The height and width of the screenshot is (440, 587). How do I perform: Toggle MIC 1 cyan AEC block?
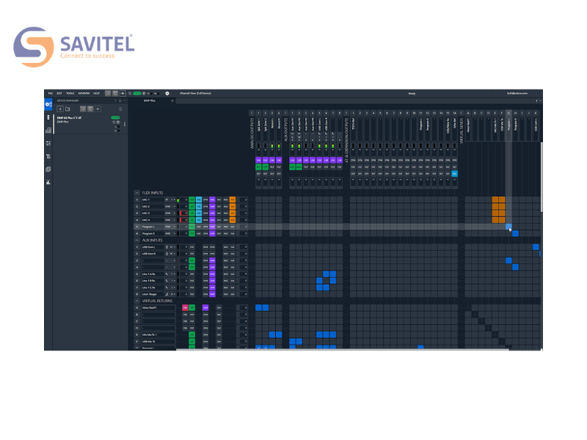click(x=199, y=199)
